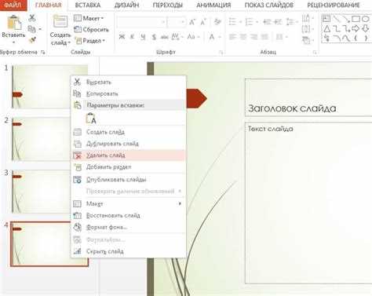This screenshot has width=372, height=296.
Task: Choose Добавить раздел in context menu
Action: point(128,167)
